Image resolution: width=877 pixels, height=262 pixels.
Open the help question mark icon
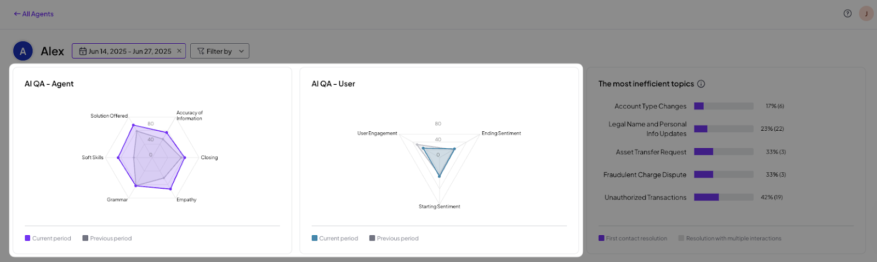pyautogui.click(x=847, y=14)
